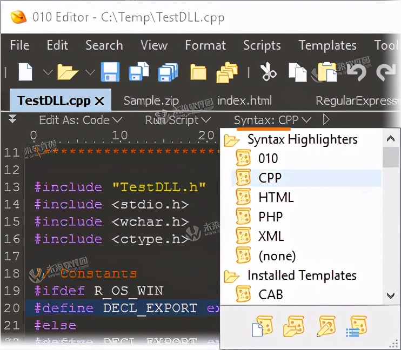The height and width of the screenshot is (350, 401).
Task: Expand the Open File dropdown arrow
Action: [90, 72]
